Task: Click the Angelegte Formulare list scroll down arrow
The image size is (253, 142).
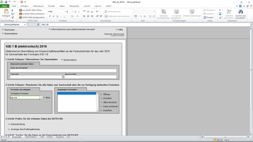Action: pyautogui.click(x=97, y=111)
